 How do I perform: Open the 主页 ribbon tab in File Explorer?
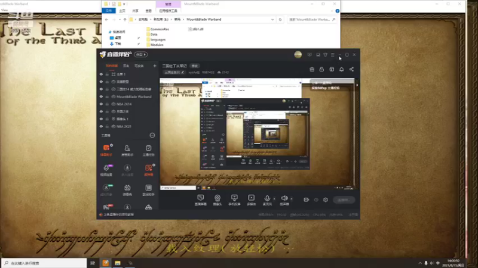[122, 11]
